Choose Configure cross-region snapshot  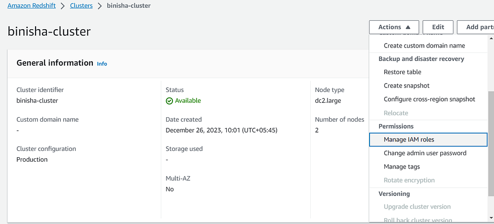pos(429,99)
